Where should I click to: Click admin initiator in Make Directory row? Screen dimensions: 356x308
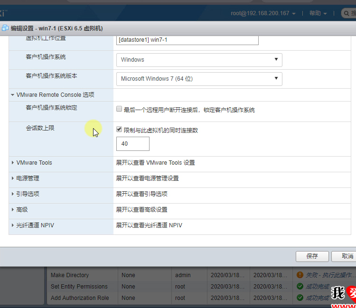(183, 275)
